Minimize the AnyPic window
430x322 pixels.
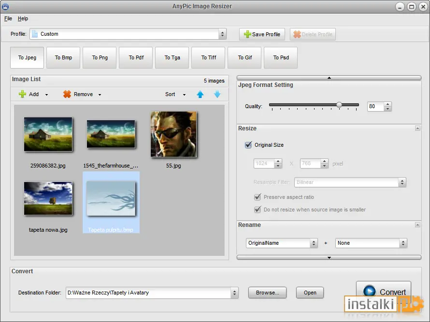point(400,7)
